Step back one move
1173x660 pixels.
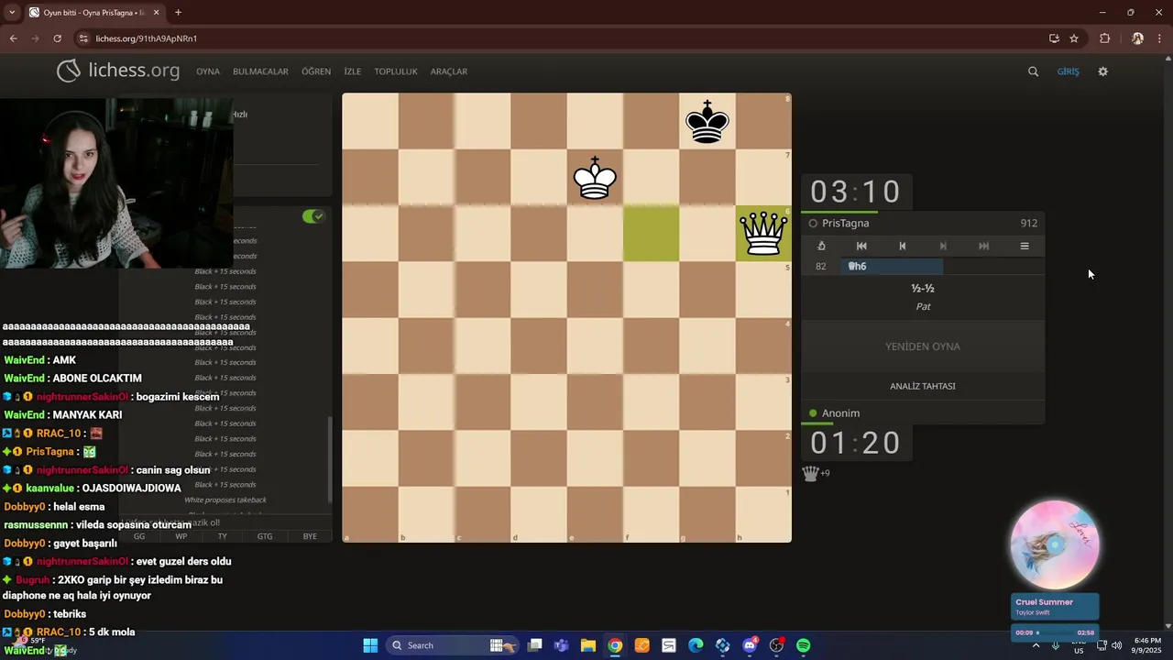tap(902, 246)
